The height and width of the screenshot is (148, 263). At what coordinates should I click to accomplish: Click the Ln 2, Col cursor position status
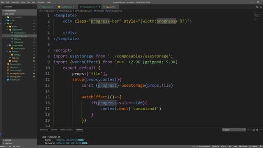(x=201, y=146)
